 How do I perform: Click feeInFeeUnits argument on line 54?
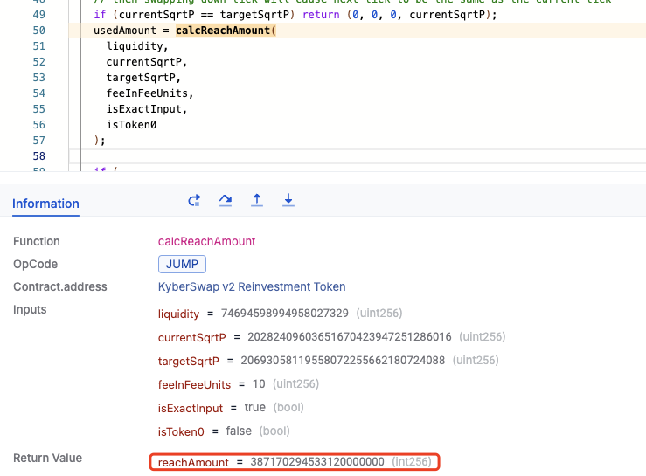[x=147, y=93]
